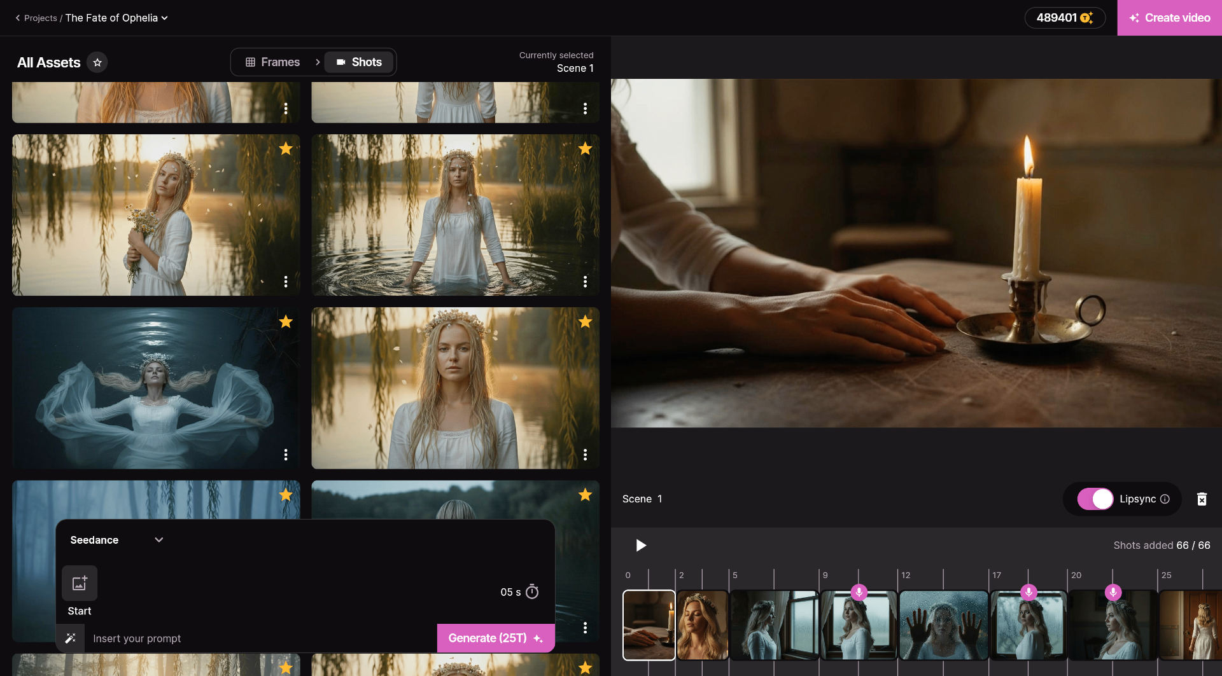The height and width of the screenshot is (676, 1222).
Task: Select the Shots tab
Action: (359, 62)
